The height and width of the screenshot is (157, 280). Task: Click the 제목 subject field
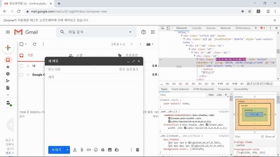(x=94, y=77)
